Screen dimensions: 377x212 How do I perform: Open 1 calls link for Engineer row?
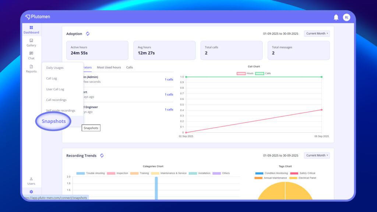click(169, 109)
